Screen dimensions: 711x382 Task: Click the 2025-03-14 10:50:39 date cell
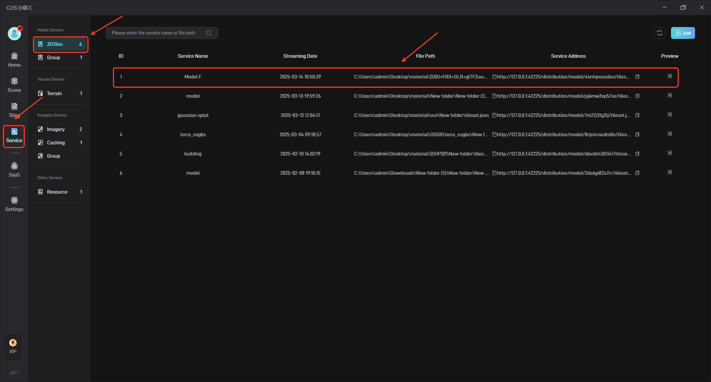pos(300,77)
